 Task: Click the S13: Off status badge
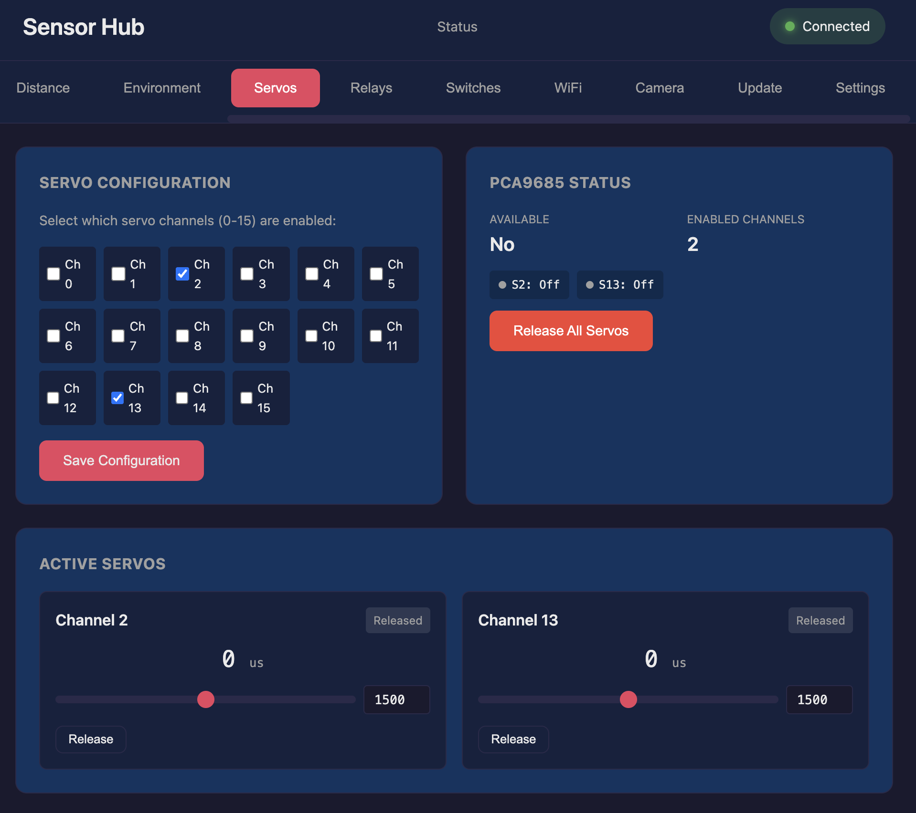(x=619, y=285)
